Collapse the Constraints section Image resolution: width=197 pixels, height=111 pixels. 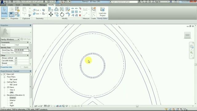coord(28,43)
